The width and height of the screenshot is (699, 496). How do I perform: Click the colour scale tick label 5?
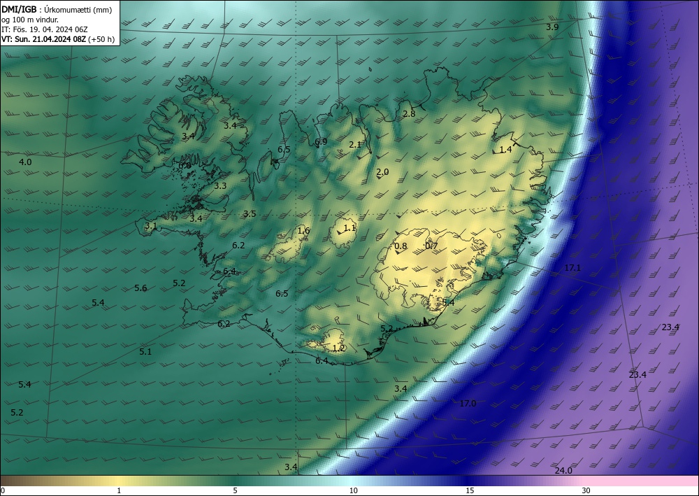tap(235, 490)
